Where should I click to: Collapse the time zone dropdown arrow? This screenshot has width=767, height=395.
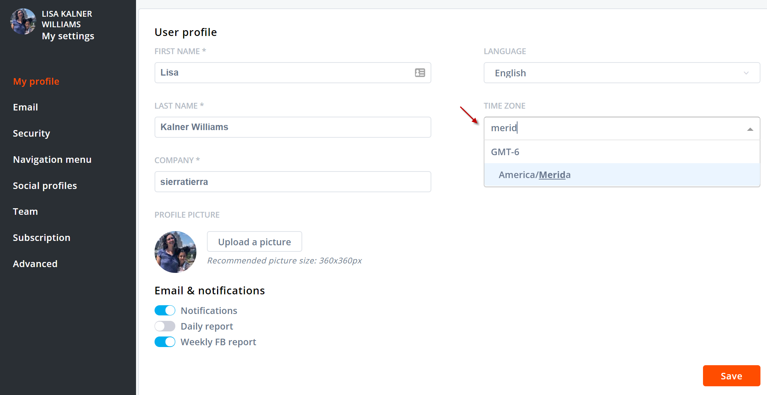pos(750,129)
